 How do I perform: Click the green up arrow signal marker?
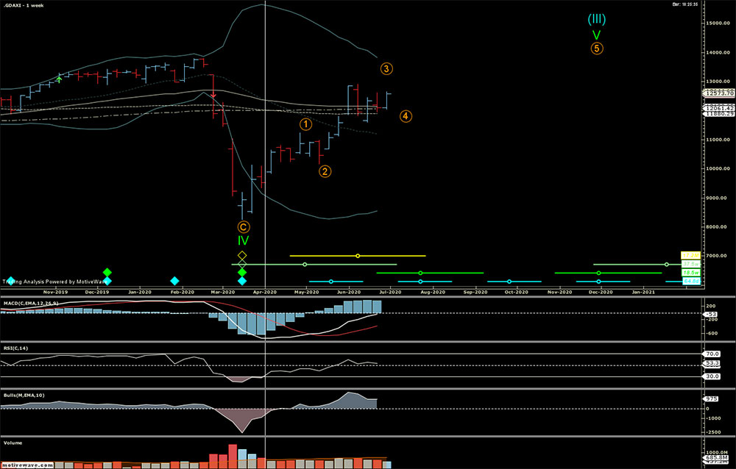(59, 79)
